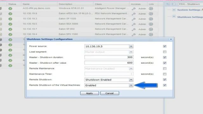Click the Eaton SP 1500 description
This screenshot has width=203, height=114.
point(67,19)
